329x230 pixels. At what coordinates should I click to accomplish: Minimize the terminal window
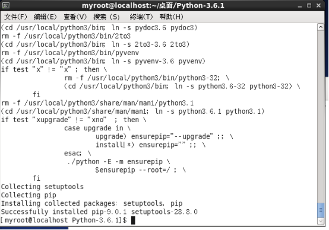[x=300, y=6]
